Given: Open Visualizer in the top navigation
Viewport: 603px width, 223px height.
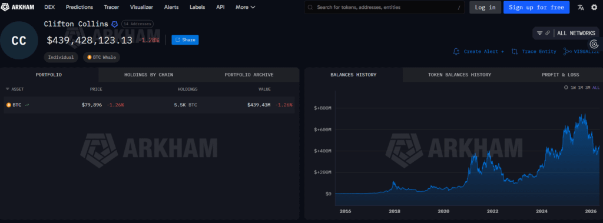Looking at the screenshot, I should (x=141, y=7).
